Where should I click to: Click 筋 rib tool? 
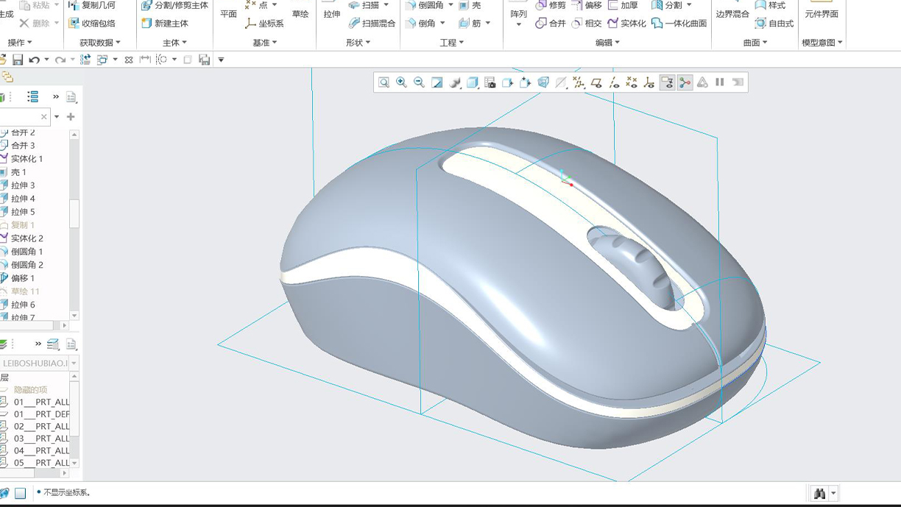[470, 24]
